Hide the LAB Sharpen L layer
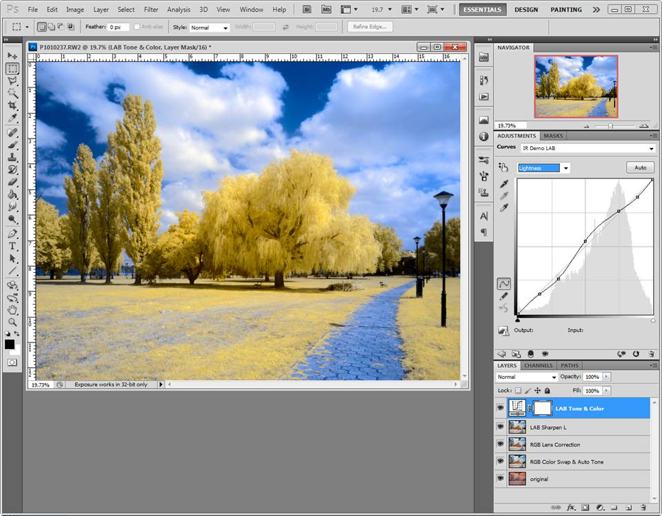 click(501, 426)
